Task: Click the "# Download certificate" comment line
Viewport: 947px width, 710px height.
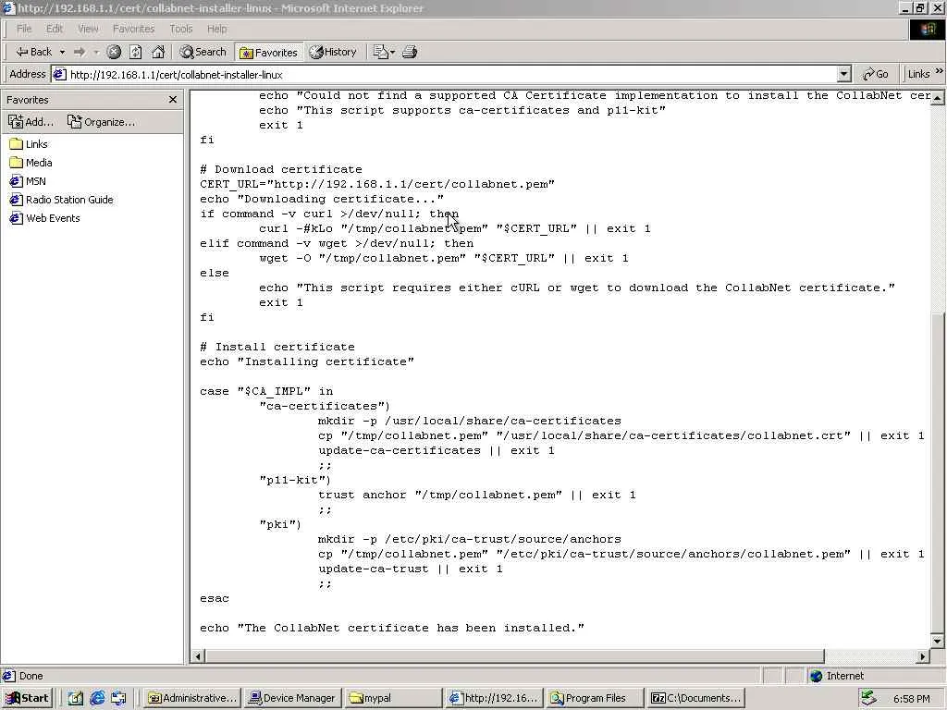Action: [x=281, y=170]
